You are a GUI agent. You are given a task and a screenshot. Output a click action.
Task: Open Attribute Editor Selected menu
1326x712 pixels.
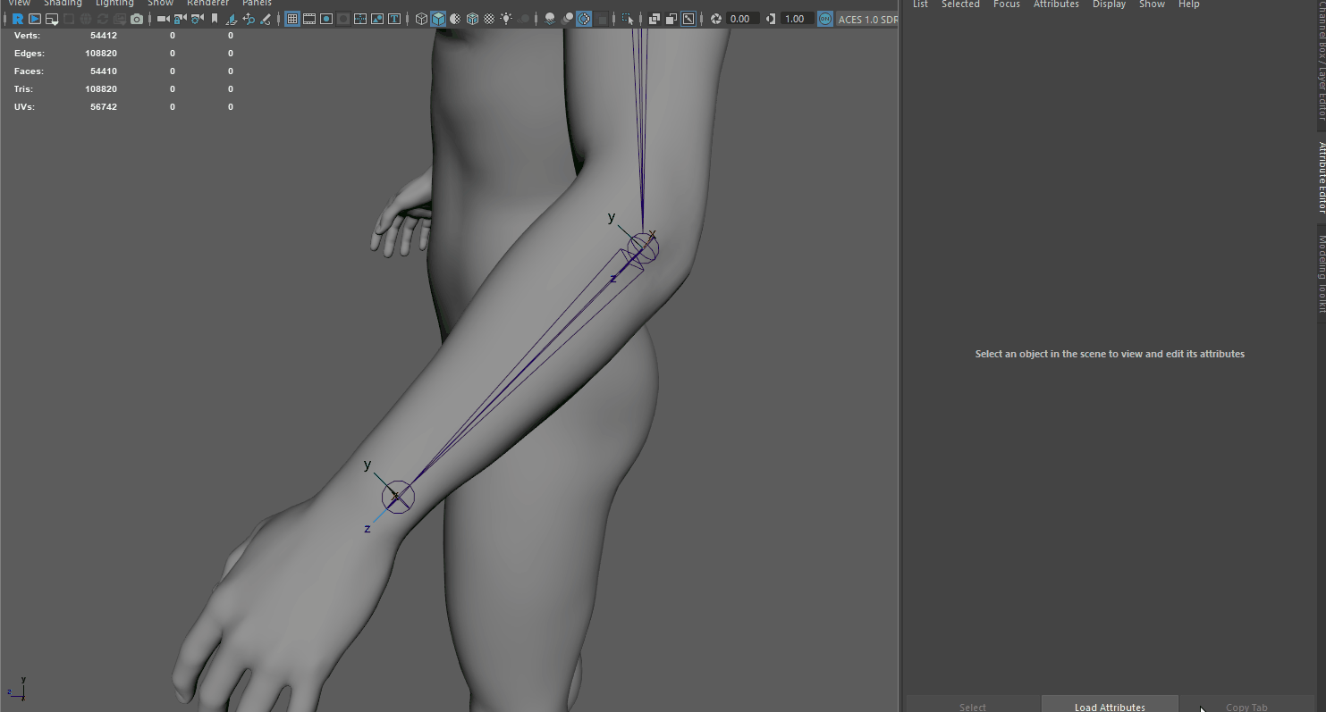click(960, 4)
